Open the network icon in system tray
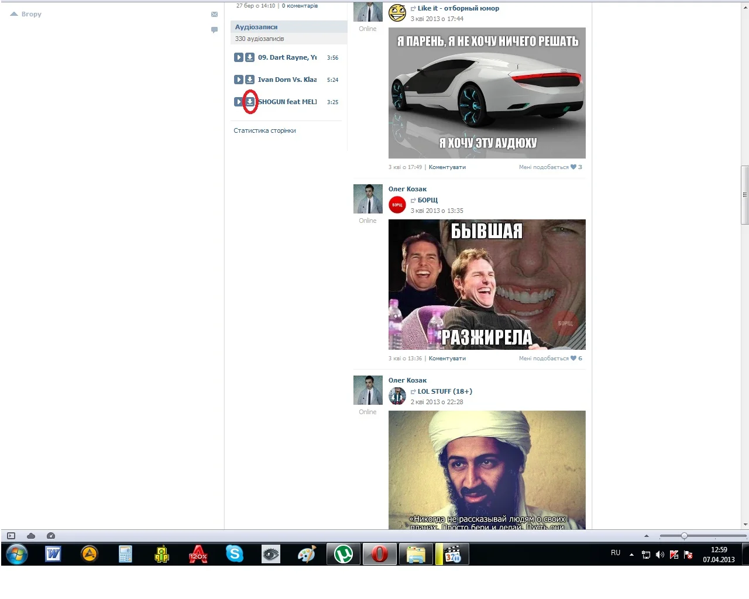749x599 pixels. 646,555
